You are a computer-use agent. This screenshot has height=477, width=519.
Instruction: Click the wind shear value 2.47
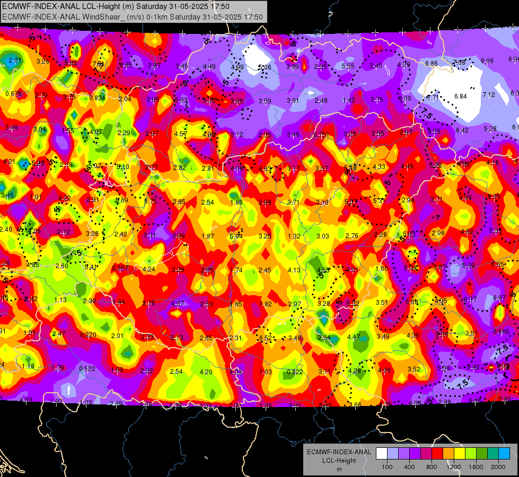[x=59, y=334]
